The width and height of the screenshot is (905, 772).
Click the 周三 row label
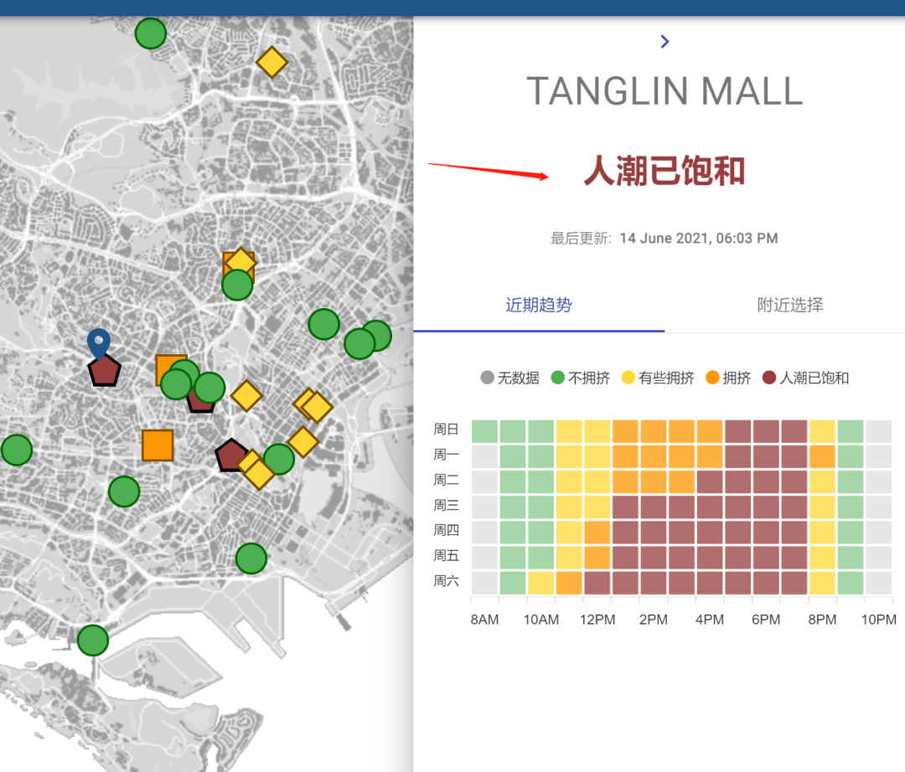click(x=446, y=505)
